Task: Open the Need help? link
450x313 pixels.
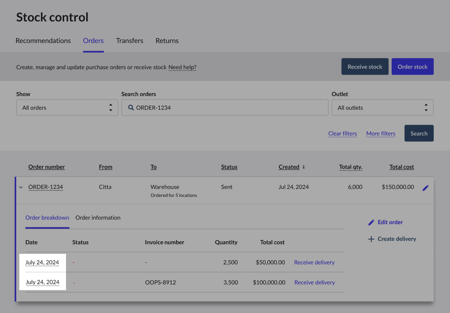Action: 182,67
